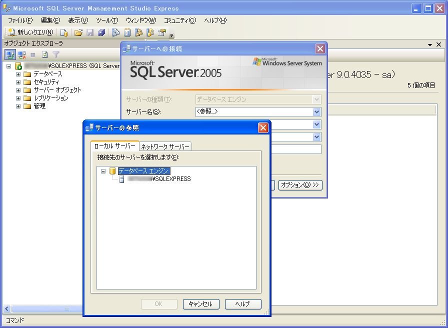448x328 pixels.
Task: Select the SQLEXPRESS server in browse dialog
Action: click(159, 179)
